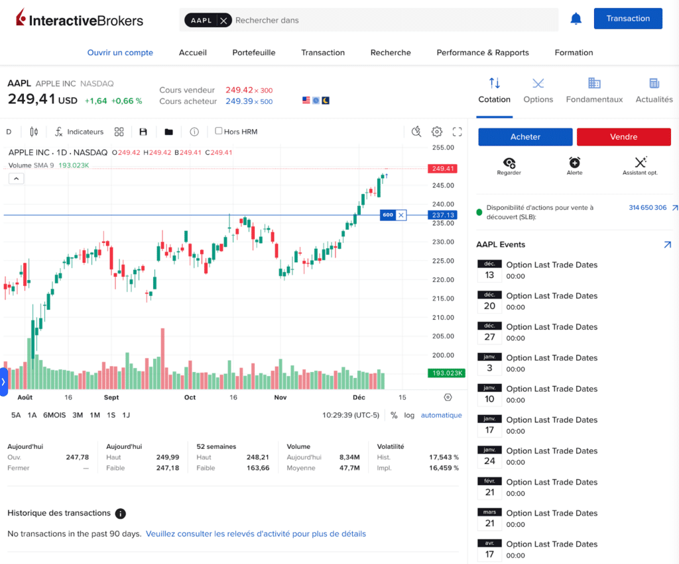The height and width of the screenshot is (564, 679).
Task: Open the Indicateurs menu
Action: [80, 132]
